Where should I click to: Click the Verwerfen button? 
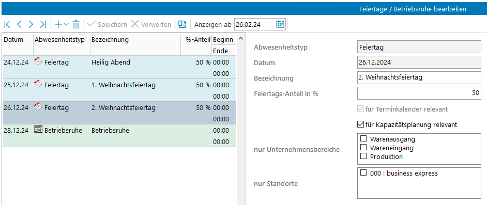pos(151,24)
